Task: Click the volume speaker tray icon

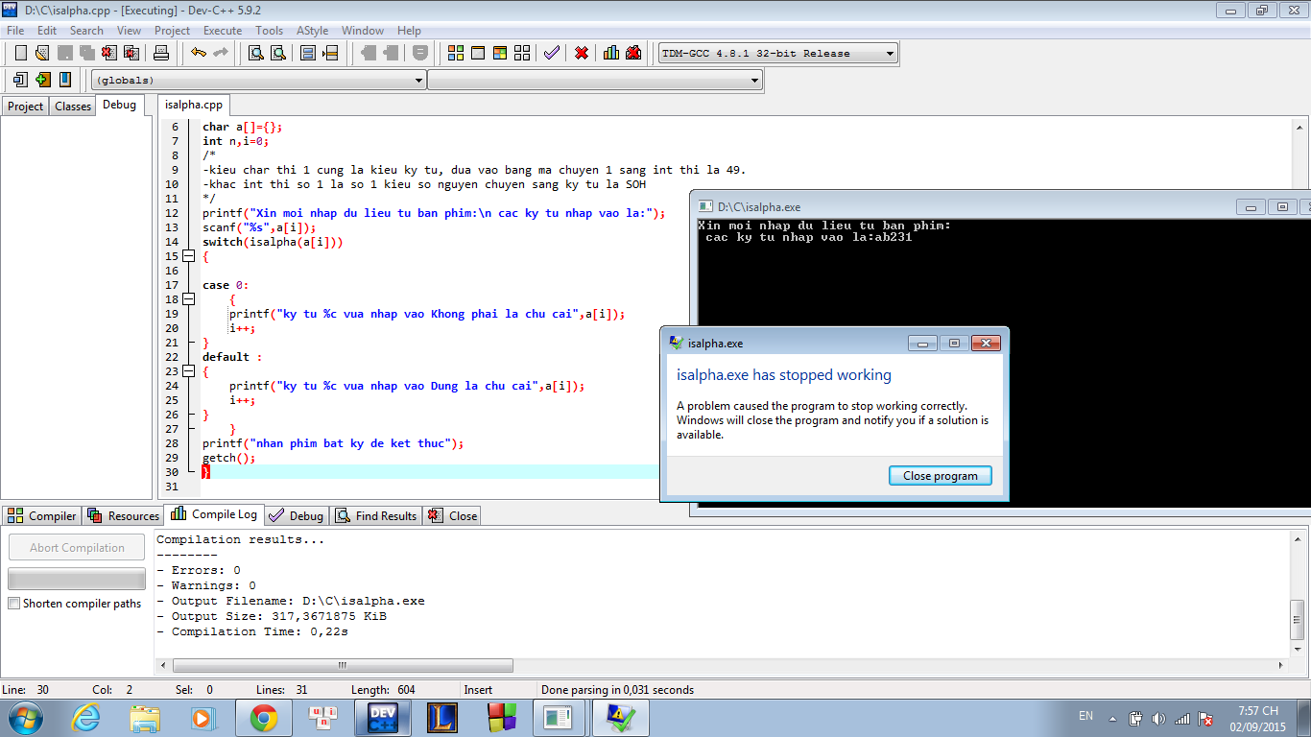Action: (x=1158, y=718)
